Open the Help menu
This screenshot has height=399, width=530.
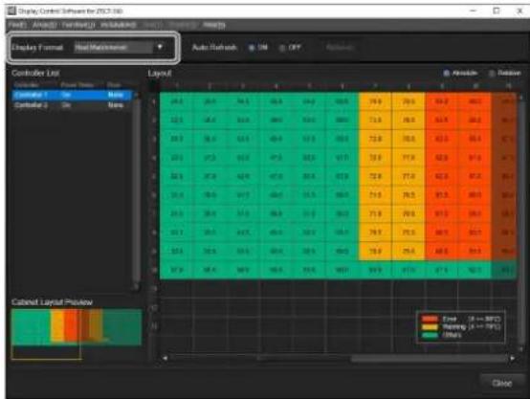coord(214,25)
